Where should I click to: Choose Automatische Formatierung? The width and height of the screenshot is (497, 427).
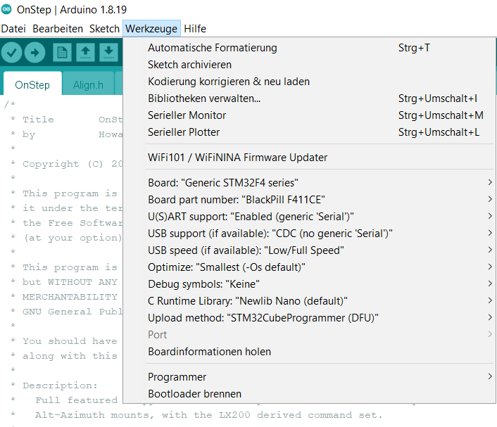pos(309,48)
